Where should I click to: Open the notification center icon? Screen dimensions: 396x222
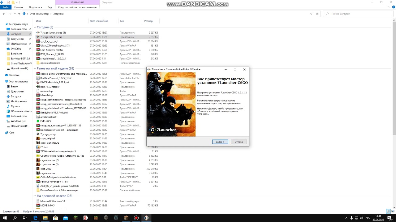(x=390, y=218)
